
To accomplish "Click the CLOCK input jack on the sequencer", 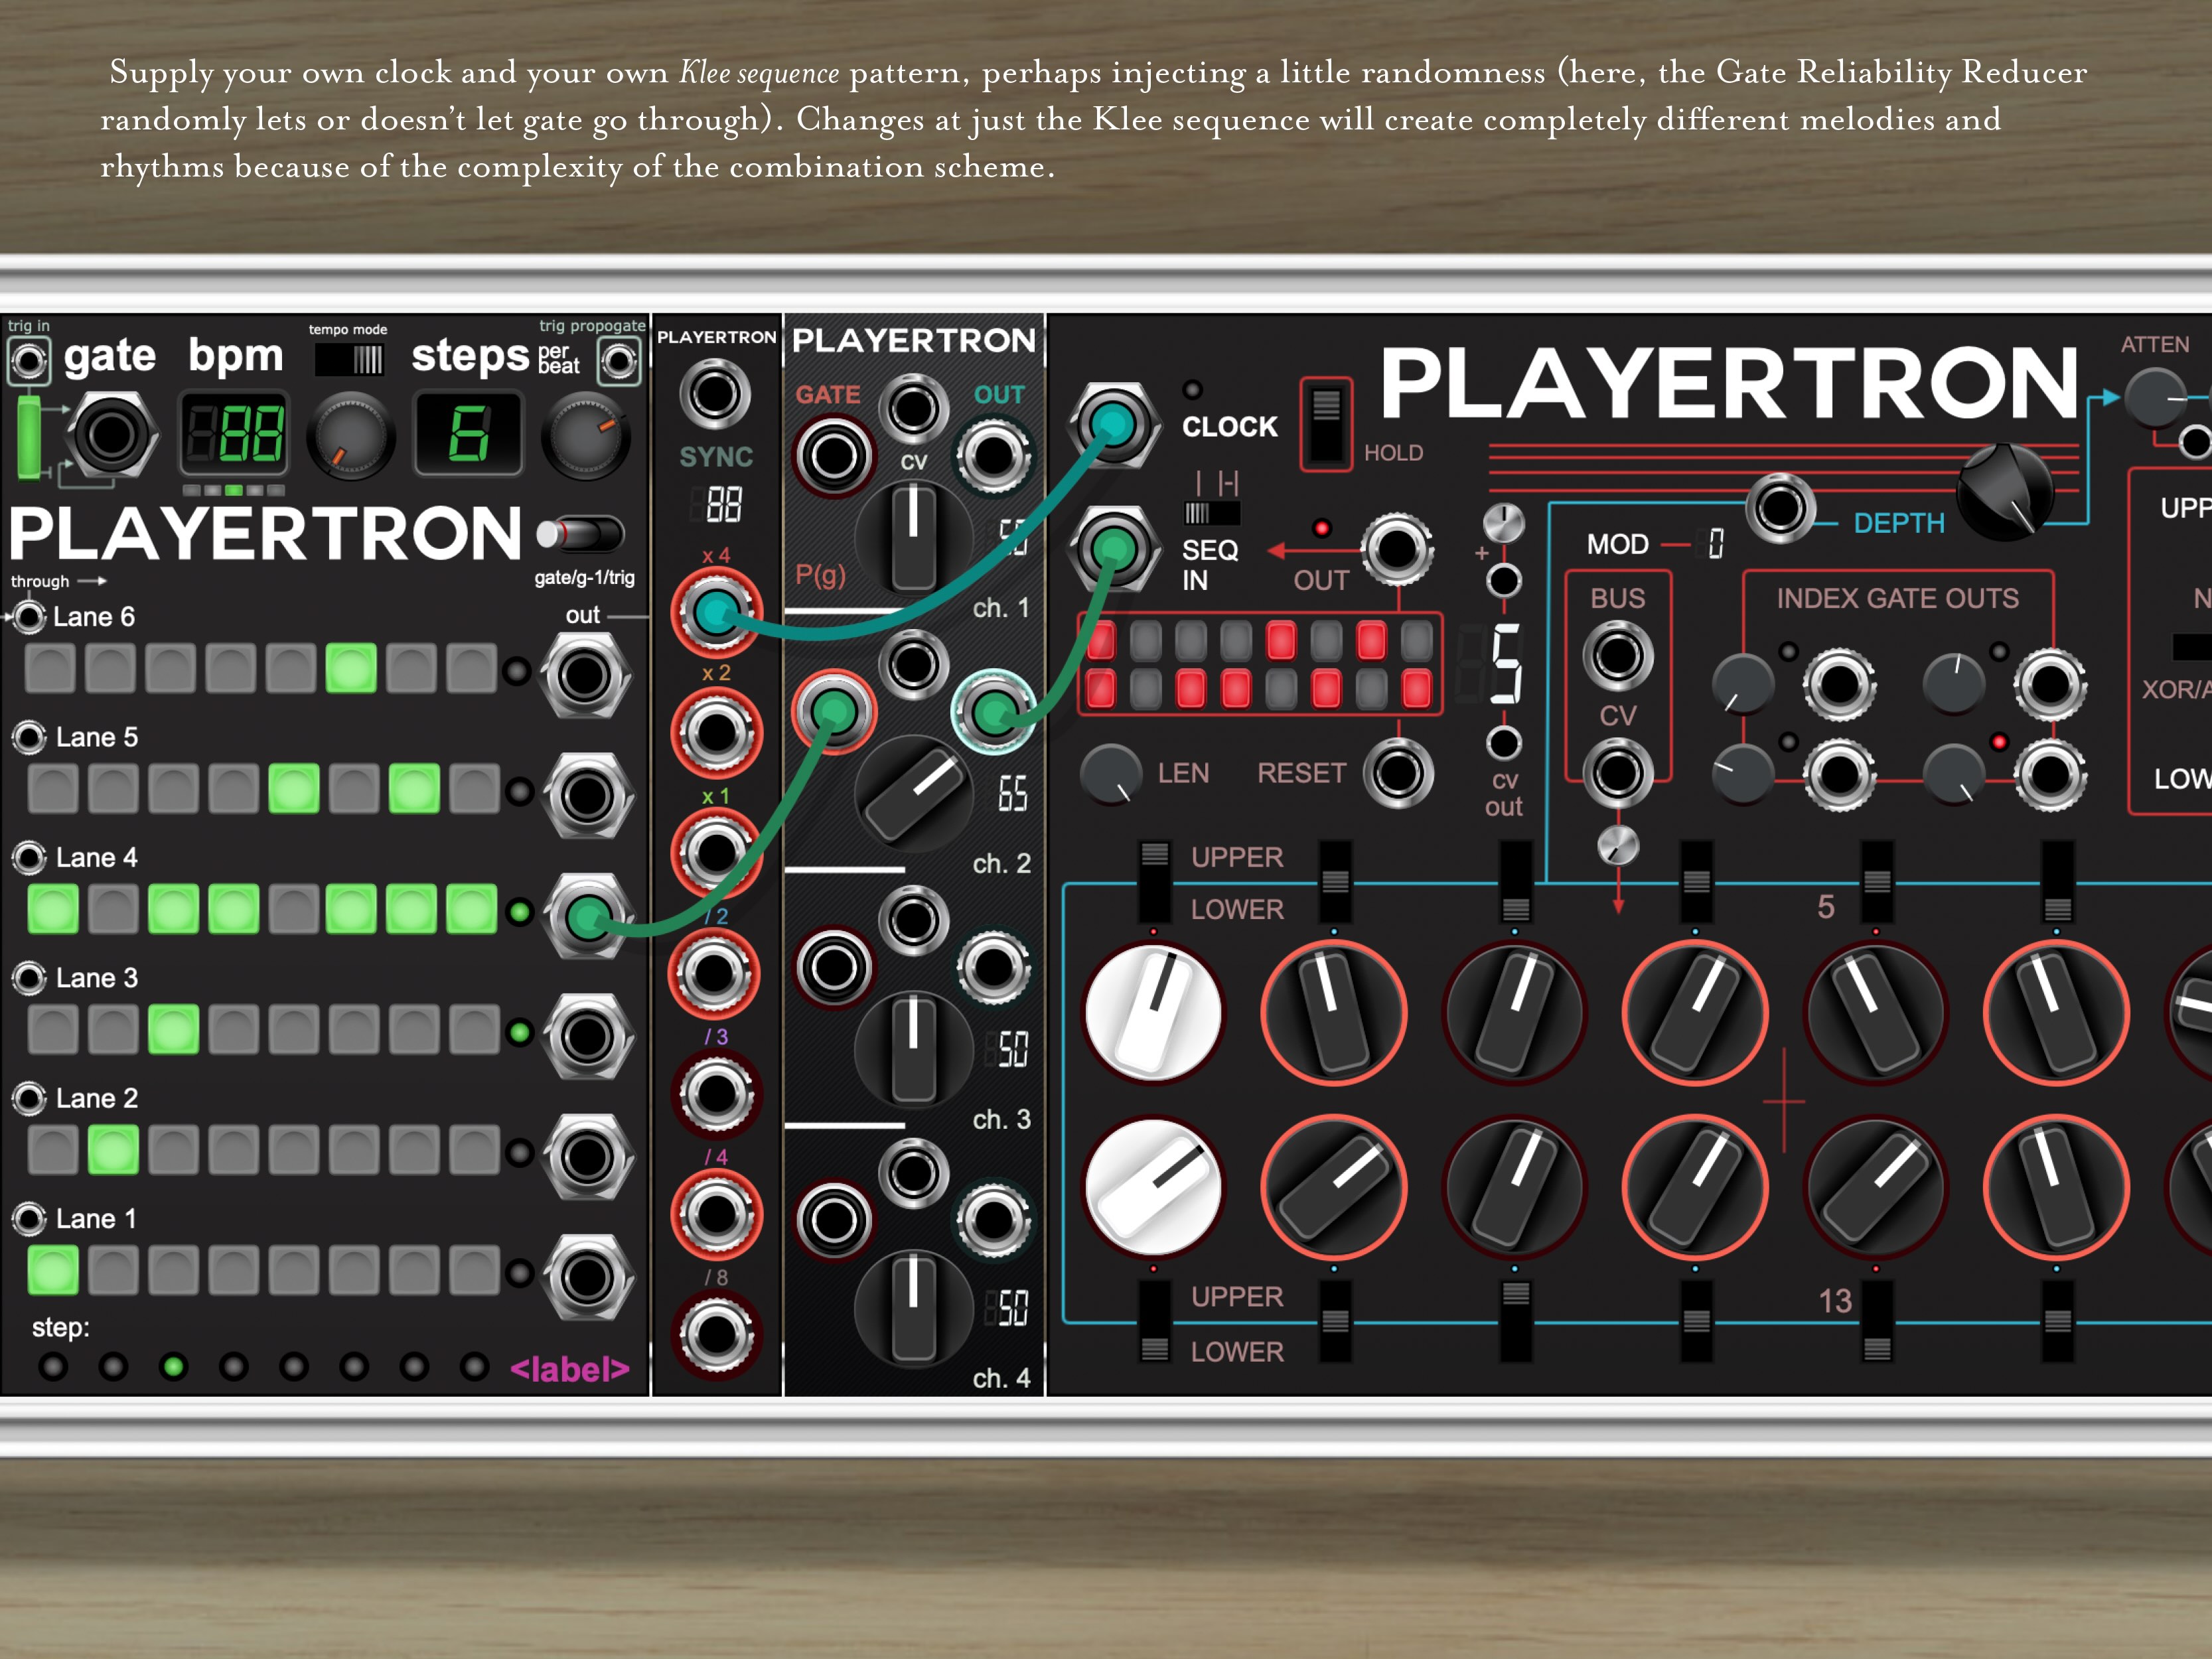I will tap(1113, 423).
